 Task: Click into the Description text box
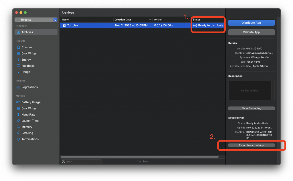(x=250, y=90)
